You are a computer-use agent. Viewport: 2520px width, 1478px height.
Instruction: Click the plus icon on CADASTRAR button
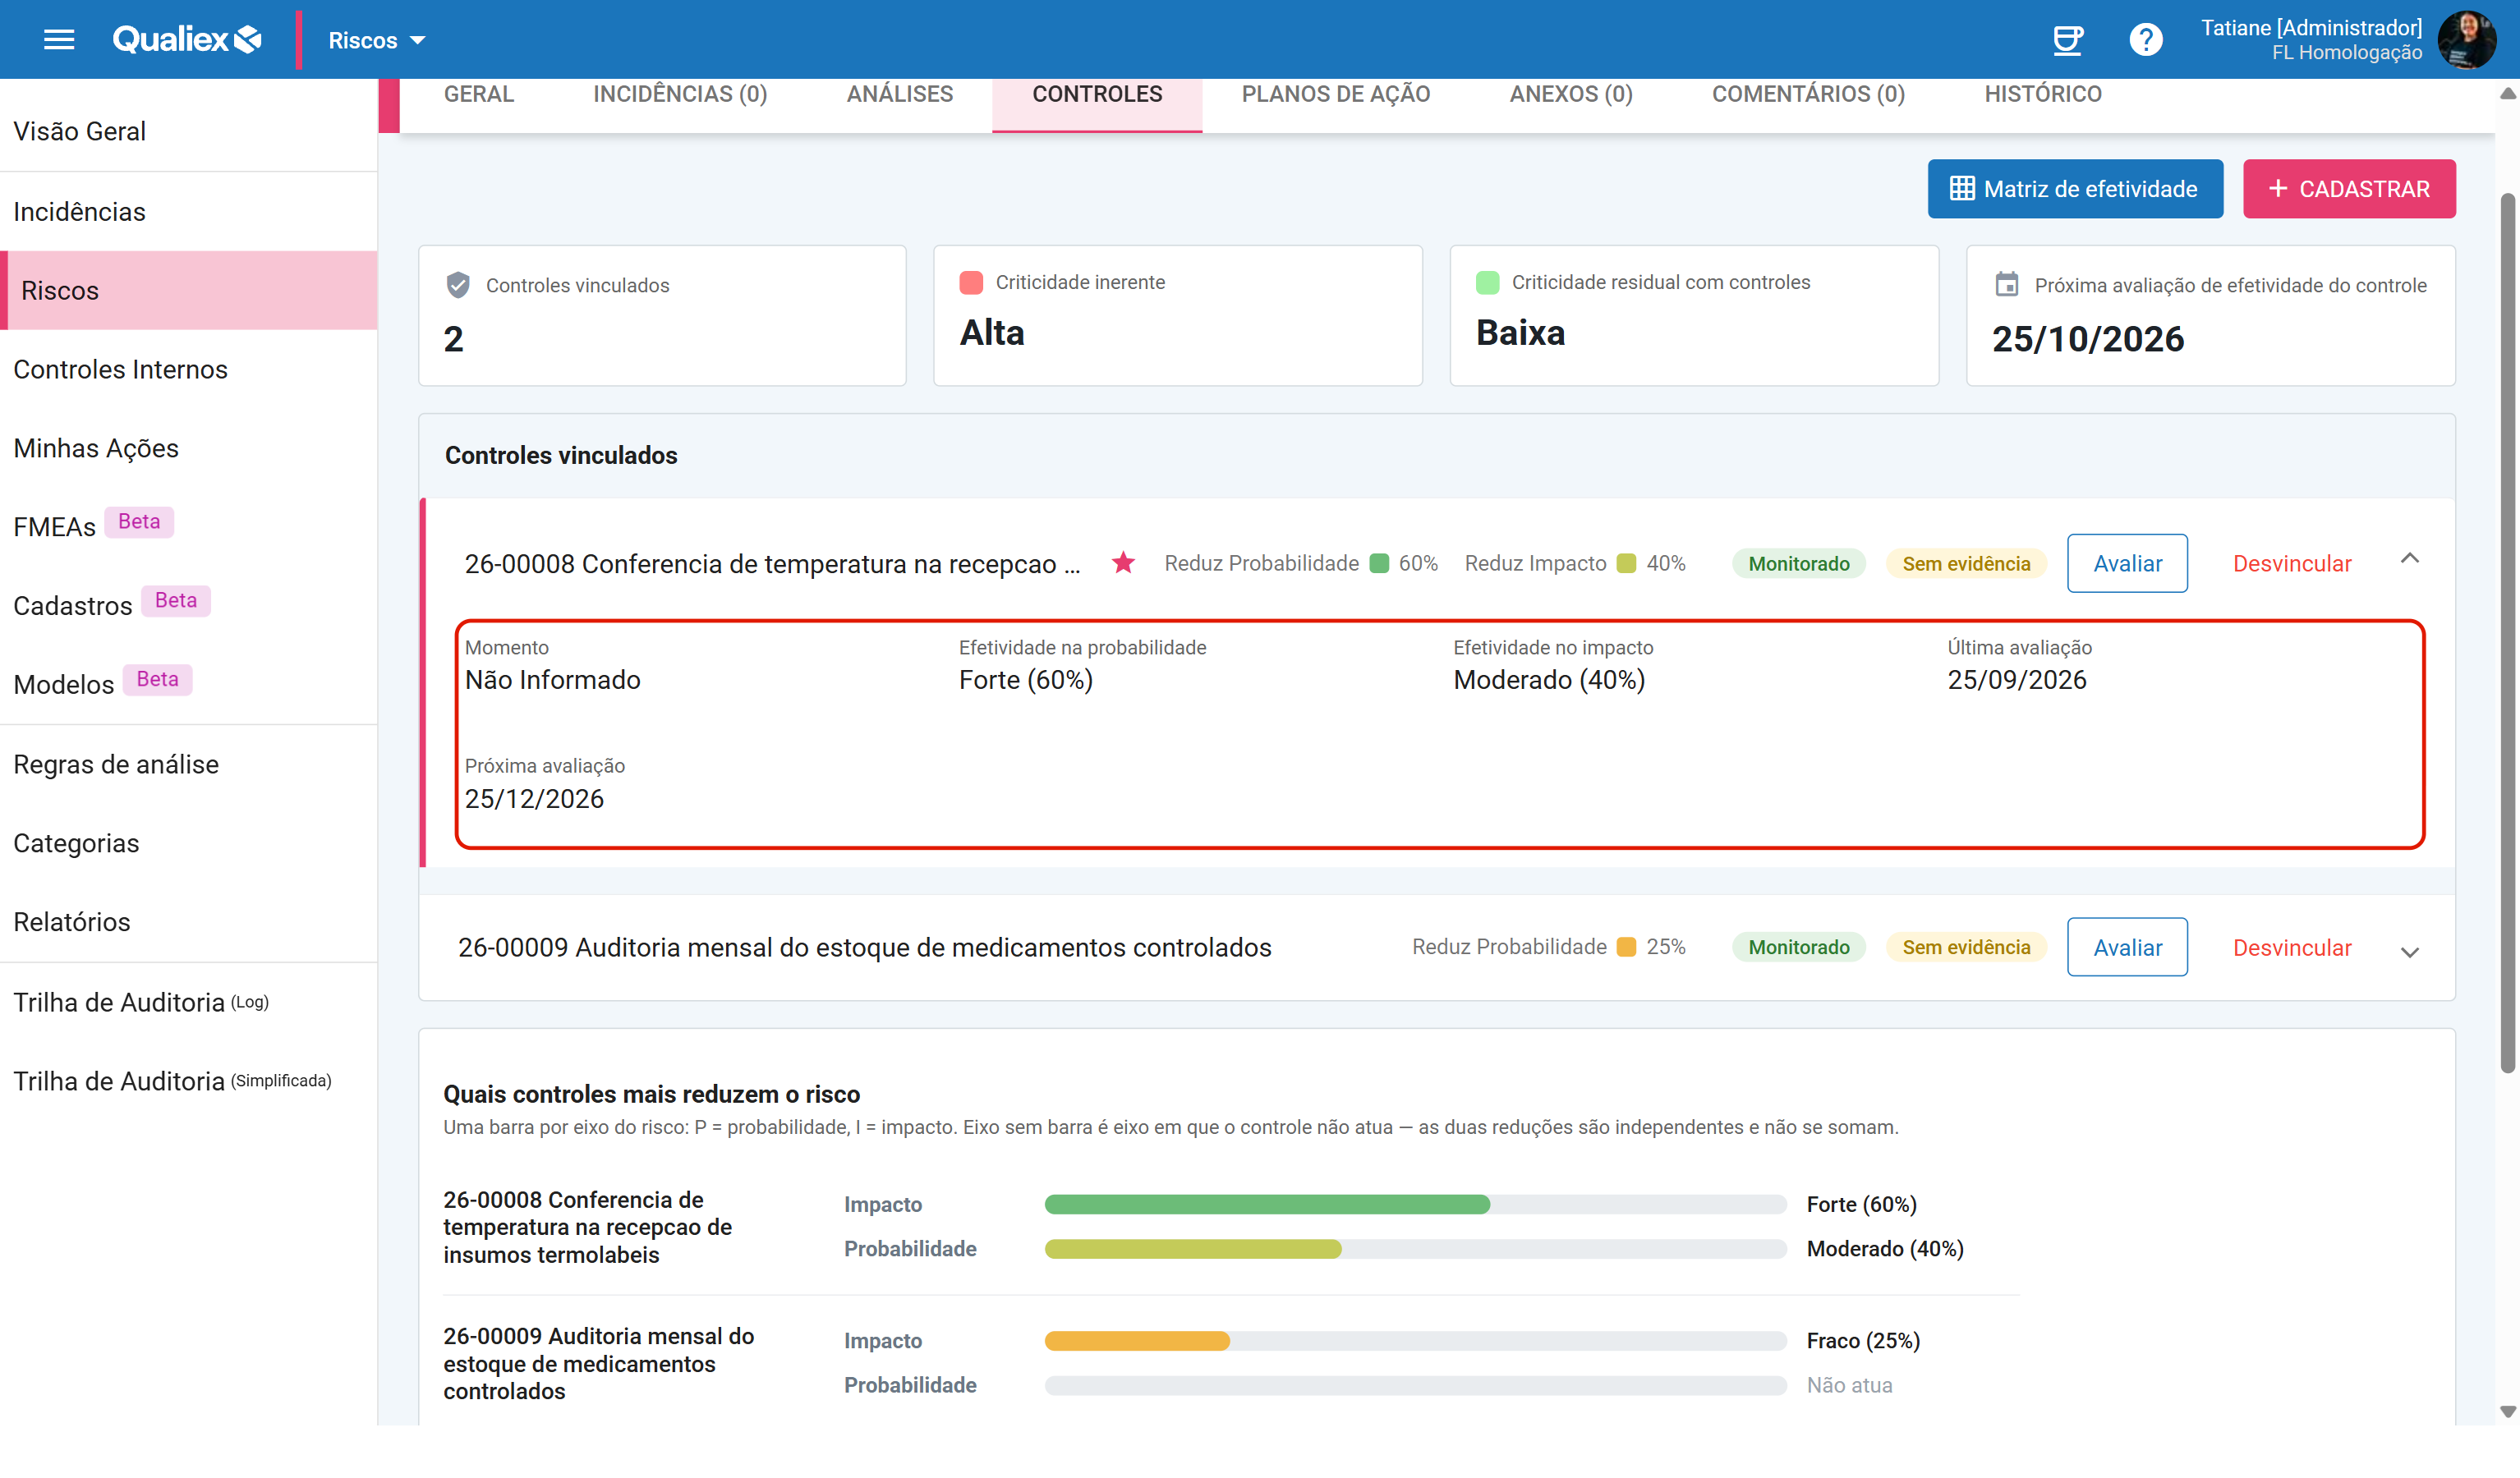(2278, 188)
